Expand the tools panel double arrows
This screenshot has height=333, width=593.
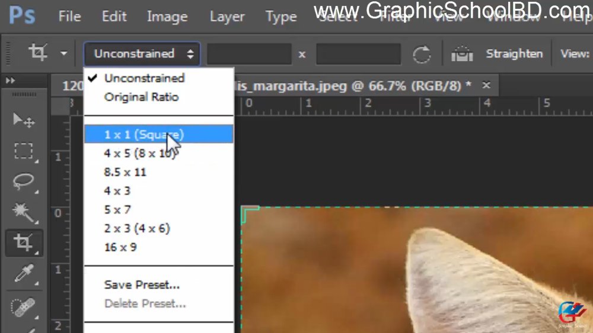11,80
